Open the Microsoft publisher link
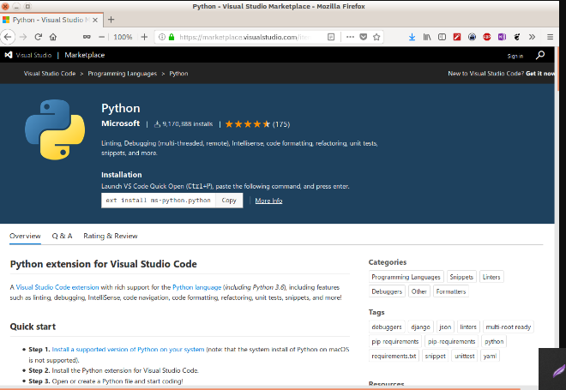Viewport: 566px width, 390px height. tap(120, 123)
